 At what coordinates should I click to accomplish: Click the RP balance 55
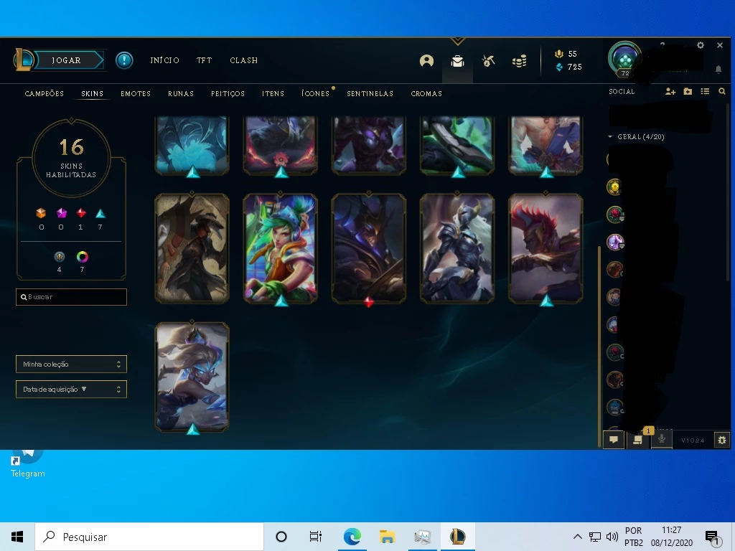[566, 54]
